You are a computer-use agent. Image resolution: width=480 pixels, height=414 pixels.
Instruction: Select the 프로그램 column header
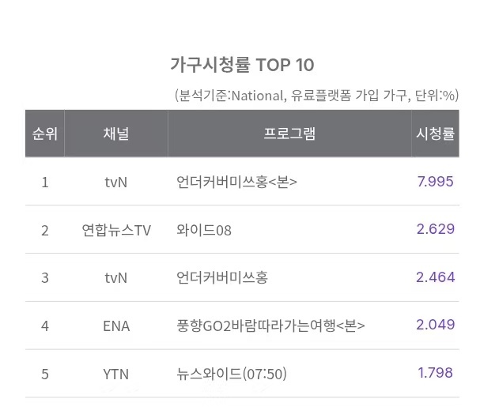[x=289, y=134]
